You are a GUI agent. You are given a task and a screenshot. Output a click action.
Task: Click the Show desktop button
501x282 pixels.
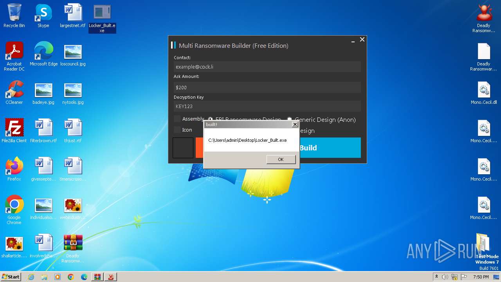[497, 277]
